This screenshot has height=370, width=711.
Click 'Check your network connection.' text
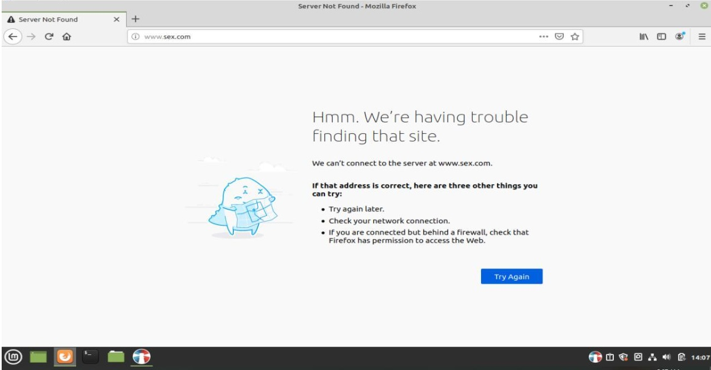pyautogui.click(x=389, y=221)
